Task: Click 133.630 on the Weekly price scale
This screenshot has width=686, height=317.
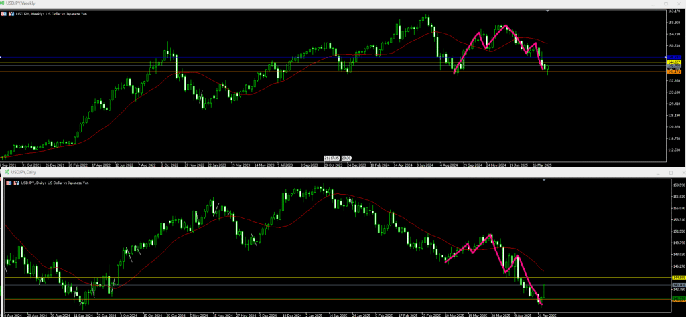Action: pos(674,92)
